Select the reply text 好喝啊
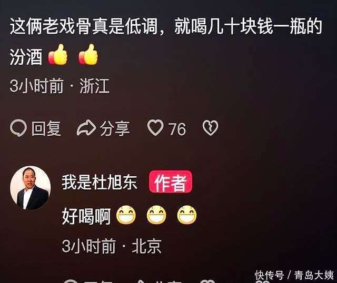Viewport: 337px width, 283px height. coord(86,216)
